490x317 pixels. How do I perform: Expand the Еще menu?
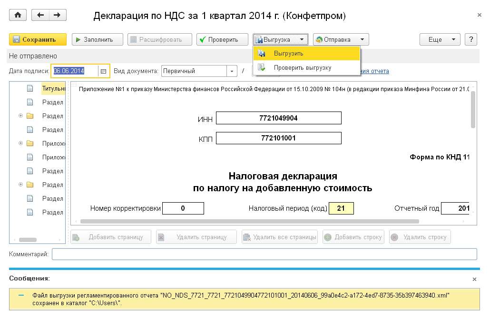[x=440, y=40]
